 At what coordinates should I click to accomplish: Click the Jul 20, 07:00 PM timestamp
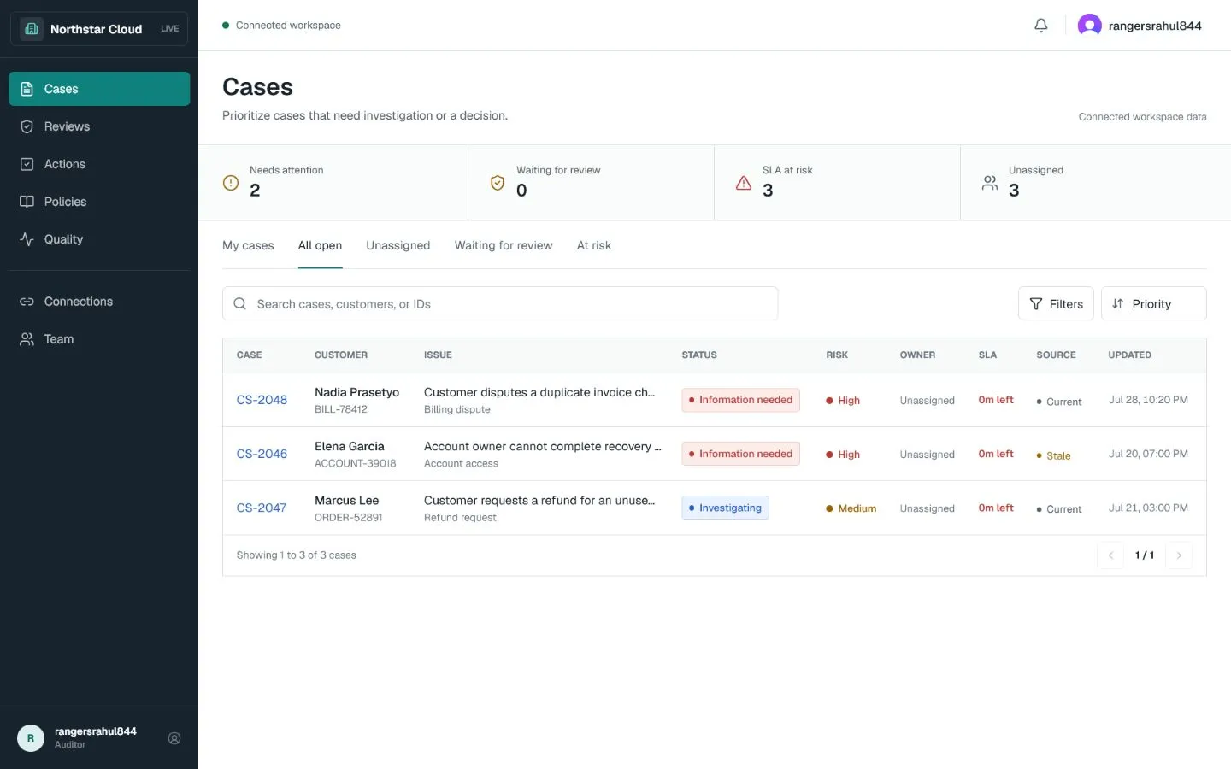[1148, 454]
